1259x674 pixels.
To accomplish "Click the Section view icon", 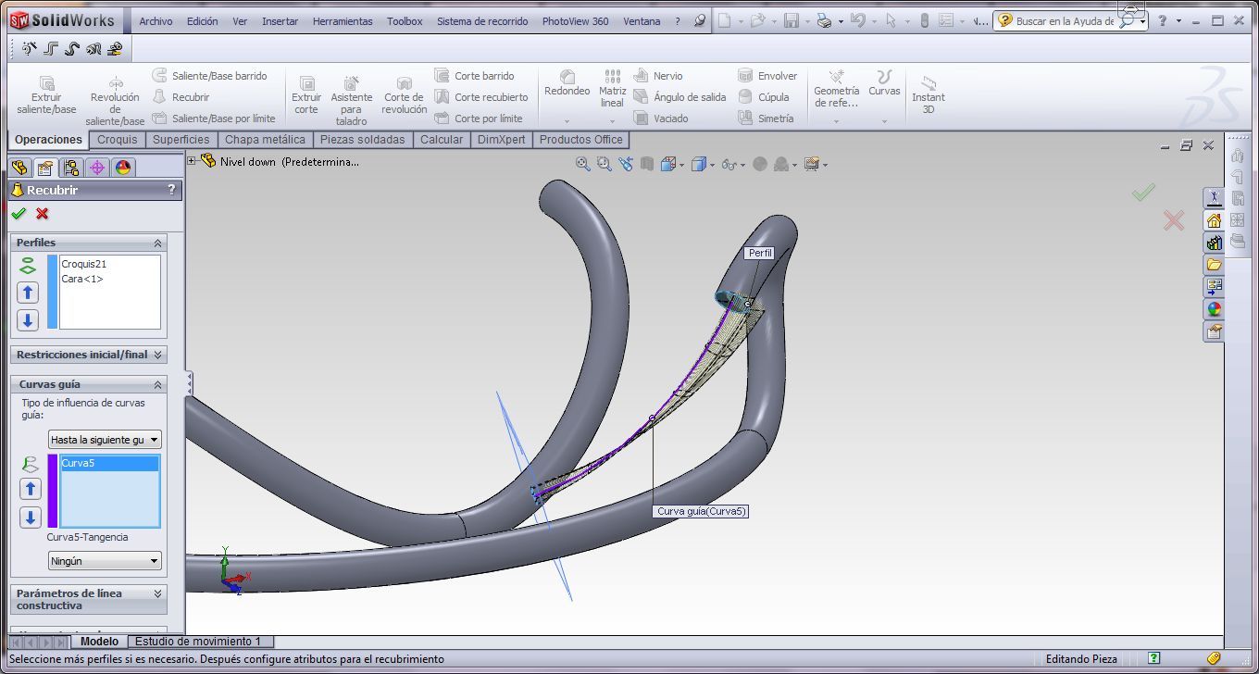I will click(x=647, y=164).
